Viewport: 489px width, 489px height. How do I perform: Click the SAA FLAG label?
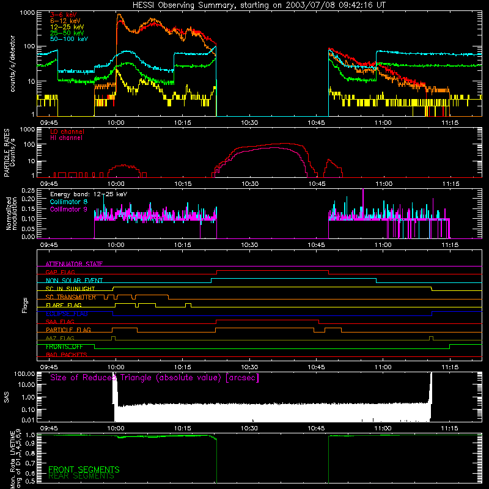60,322
